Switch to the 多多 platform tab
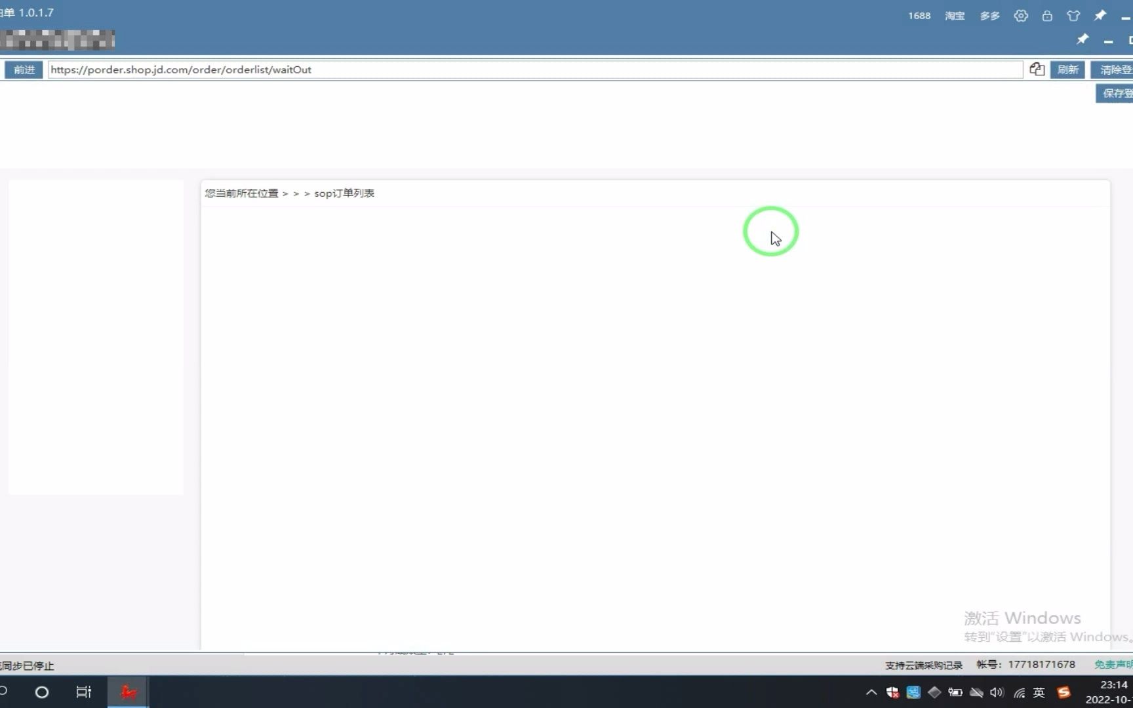Image resolution: width=1133 pixels, height=708 pixels. [990, 16]
